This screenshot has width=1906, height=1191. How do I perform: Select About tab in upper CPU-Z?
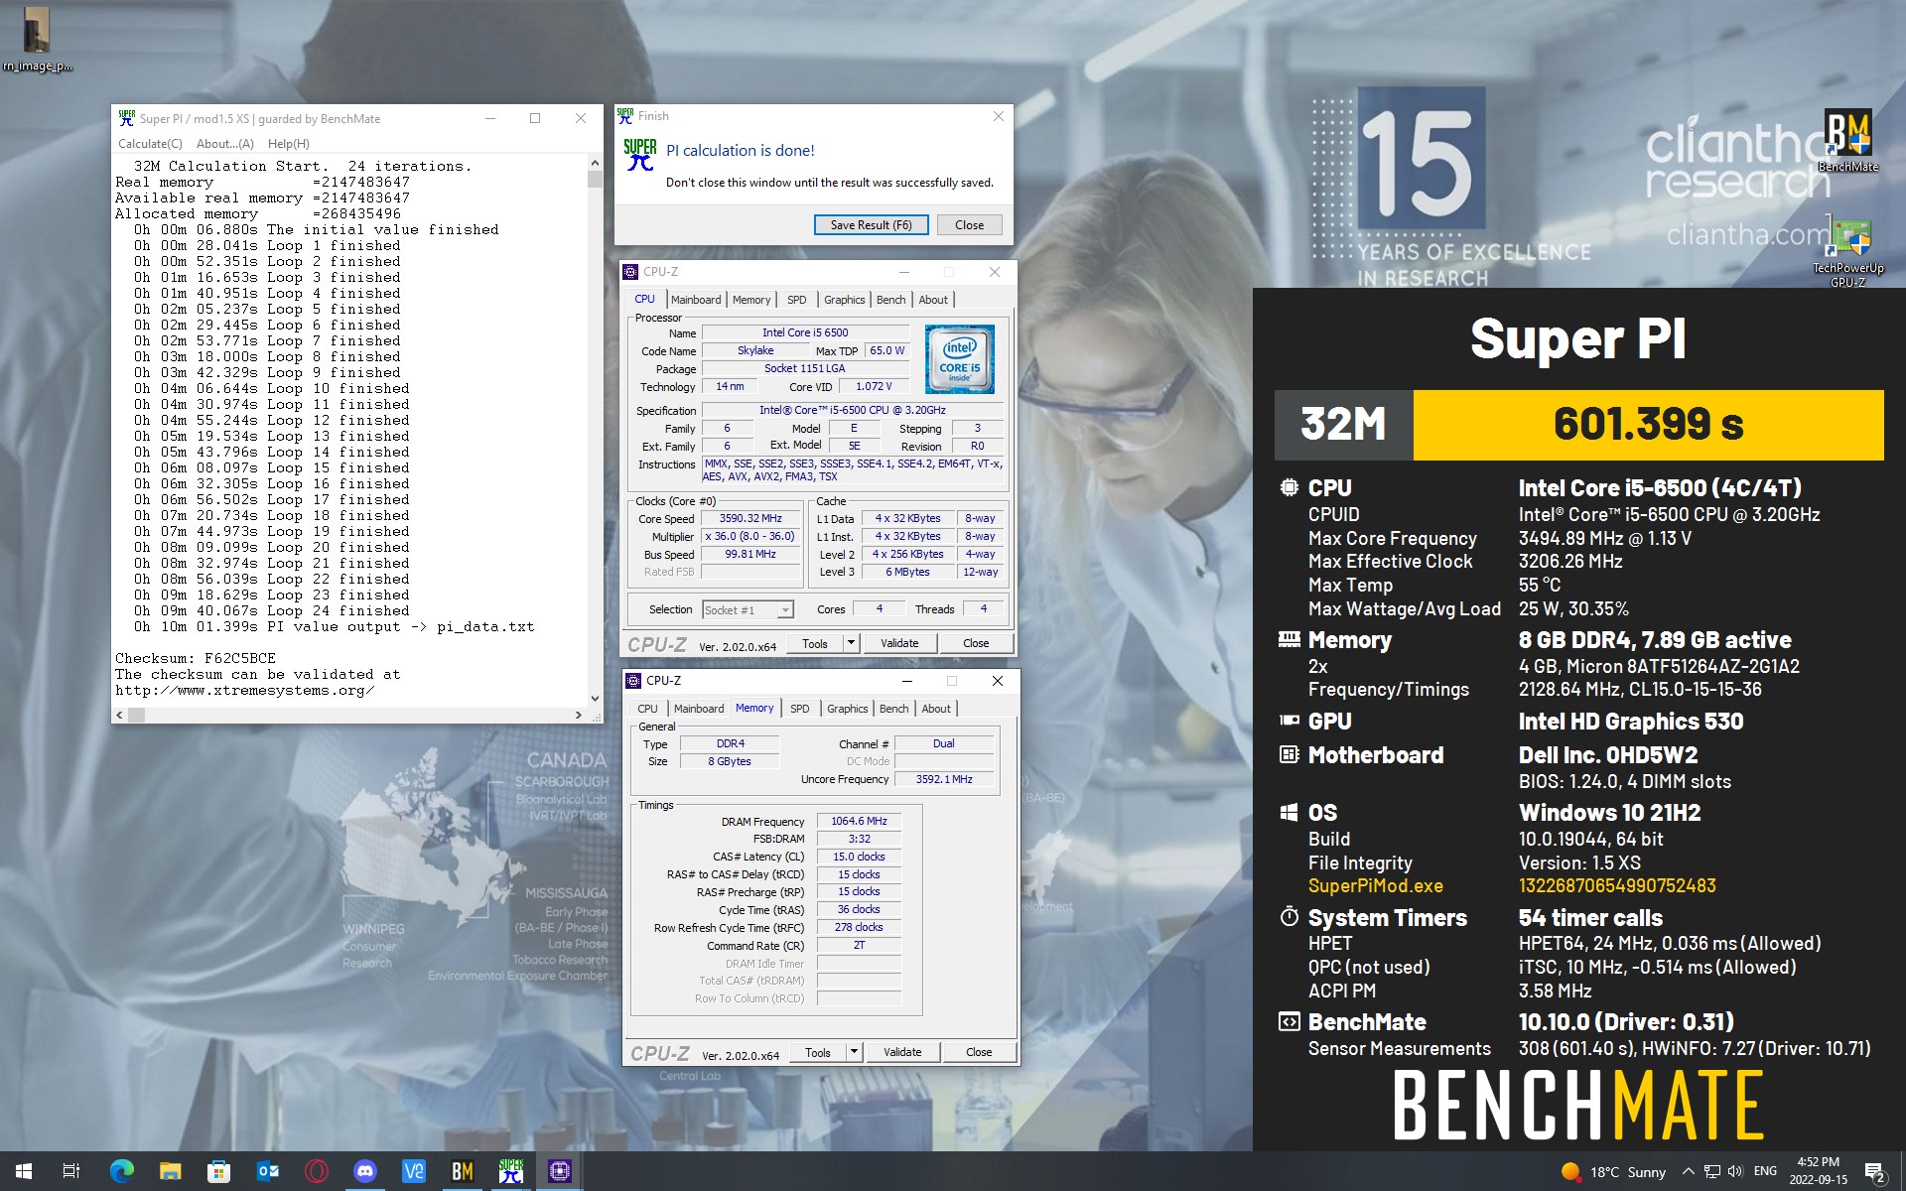(933, 300)
